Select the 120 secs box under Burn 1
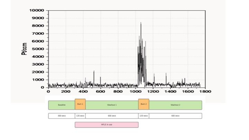This screenshot has height=140, width=249. tap(80, 116)
